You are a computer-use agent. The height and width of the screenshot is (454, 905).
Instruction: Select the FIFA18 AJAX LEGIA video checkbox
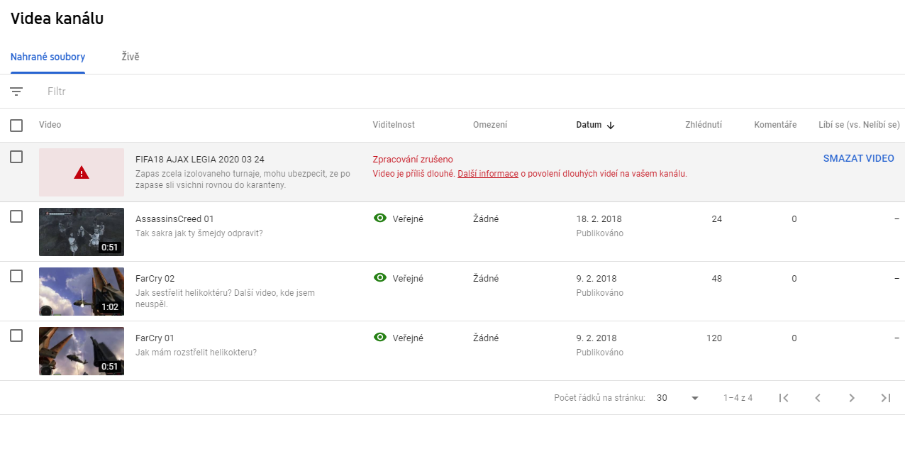(x=16, y=157)
